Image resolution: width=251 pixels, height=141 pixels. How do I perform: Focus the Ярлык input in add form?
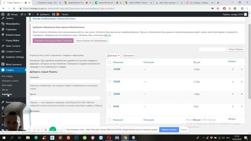tap(65, 98)
